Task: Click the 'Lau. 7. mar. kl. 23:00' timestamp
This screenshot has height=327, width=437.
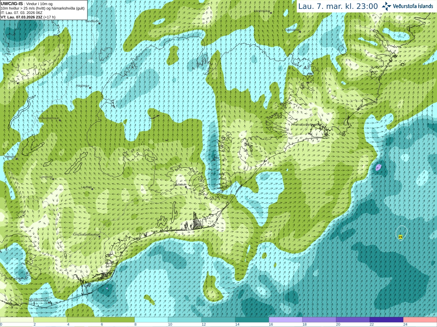Action: coord(338,6)
